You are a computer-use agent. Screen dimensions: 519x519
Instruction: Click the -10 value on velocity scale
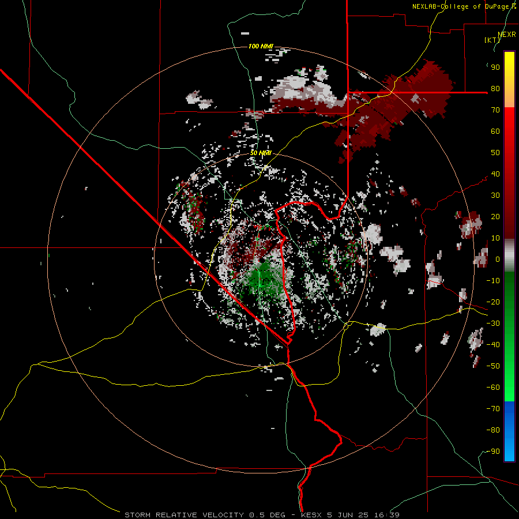pos(493,281)
